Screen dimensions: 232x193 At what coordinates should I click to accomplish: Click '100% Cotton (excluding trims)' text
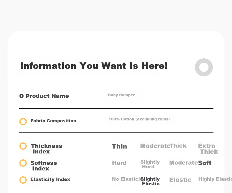pyautogui.click(x=139, y=119)
